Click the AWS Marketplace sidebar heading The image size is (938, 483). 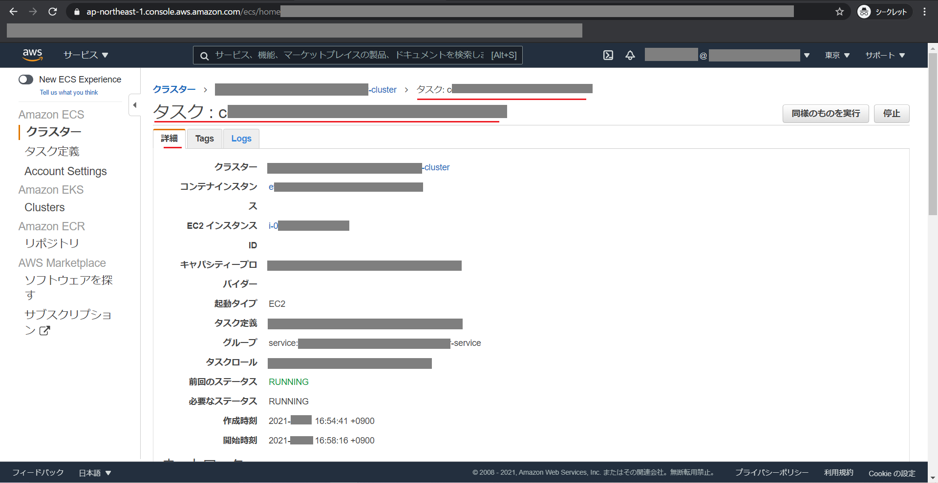[x=62, y=263]
